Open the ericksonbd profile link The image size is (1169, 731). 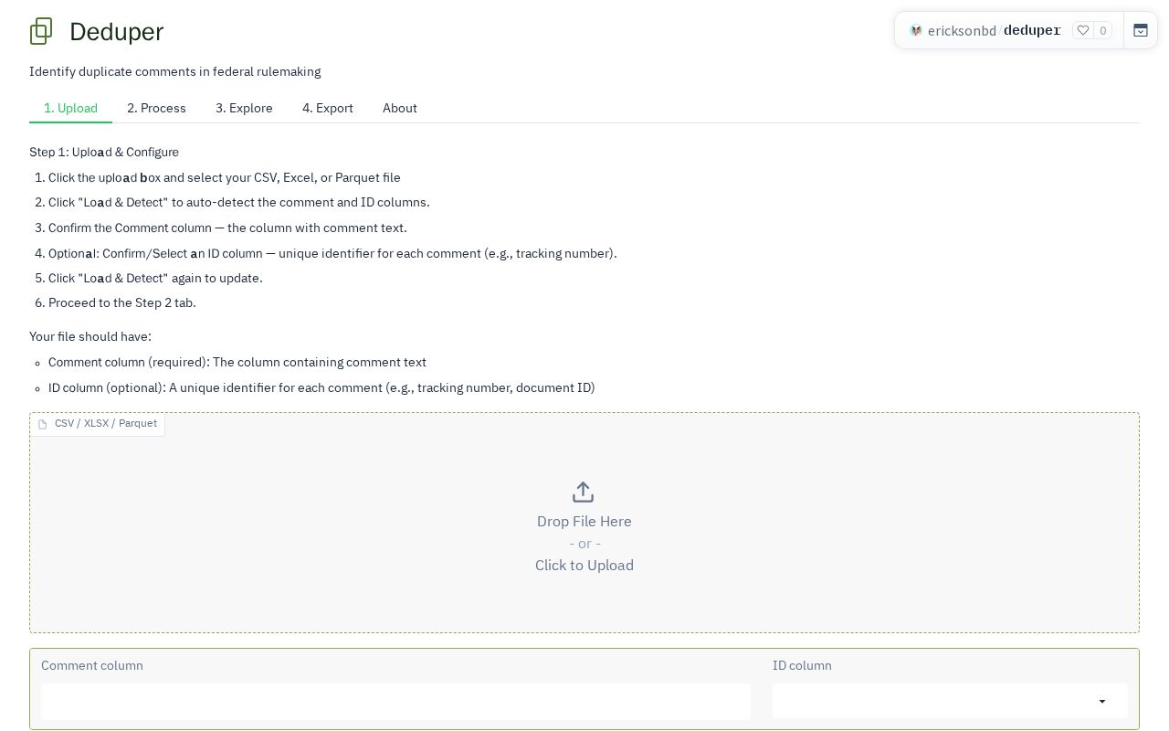(962, 30)
